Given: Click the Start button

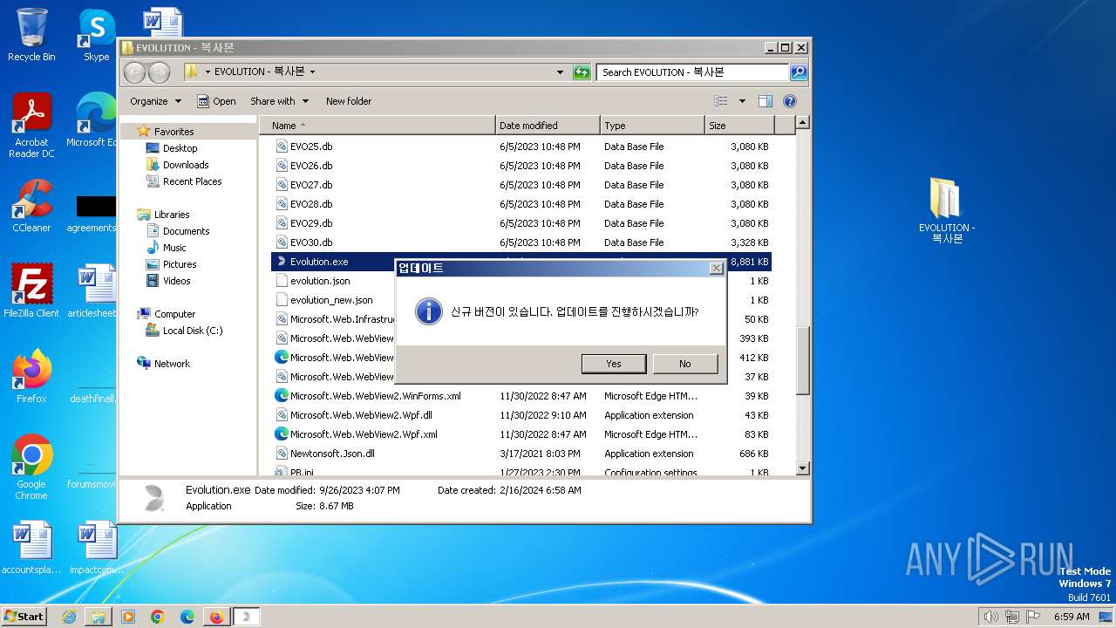Looking at the screenshot, I should pos(24,616).
